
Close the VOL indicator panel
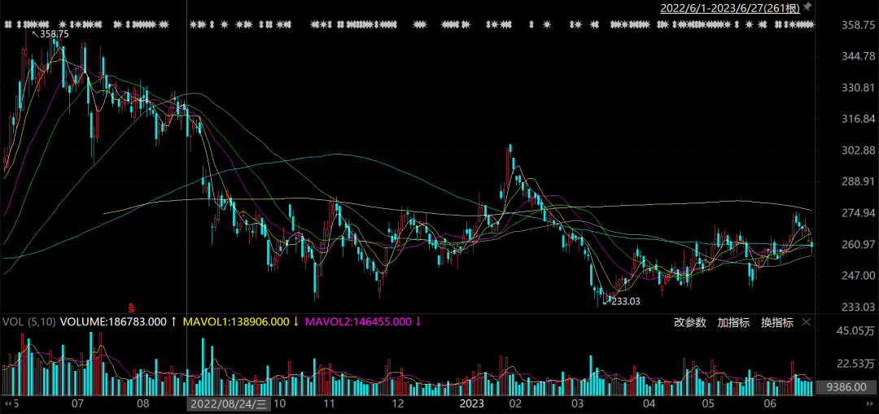tap(807, 322)
